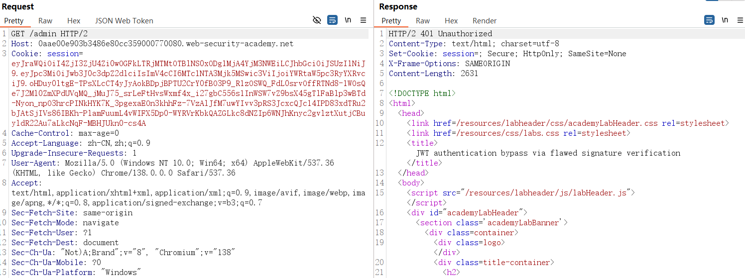Switch to the Request Hex tab
Screen dimensions: 745x278
coord(74,21)
